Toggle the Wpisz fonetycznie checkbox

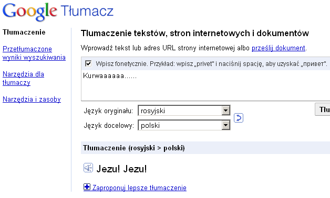point(88,63)
